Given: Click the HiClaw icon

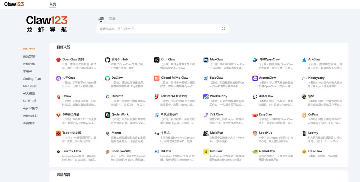Looking at the screenshot, I should tap(157, 151).
